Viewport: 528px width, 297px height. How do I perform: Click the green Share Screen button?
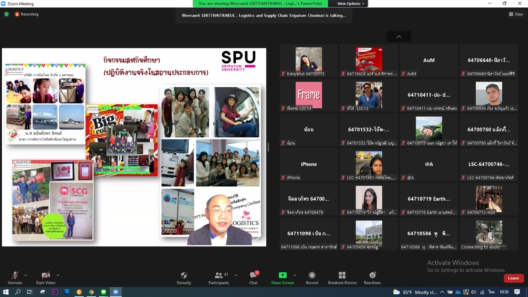pyautogui.click(x=282, y=278)
